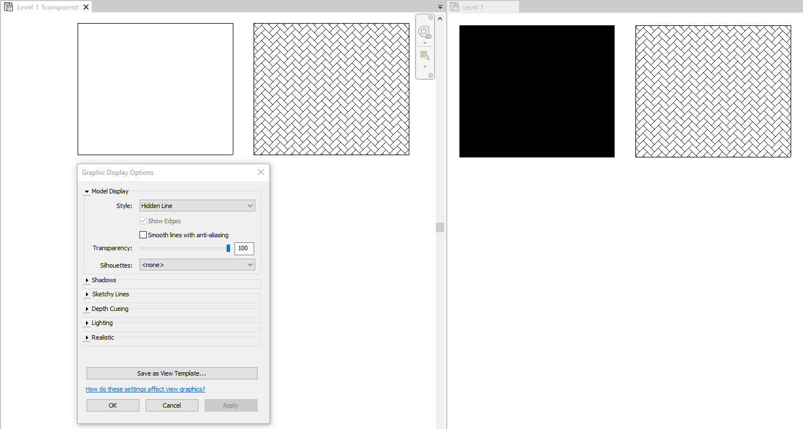The width and height of the screenshot is (803, 429).
Task: Click the Transparency slider handle
Action: coord(228,248)
